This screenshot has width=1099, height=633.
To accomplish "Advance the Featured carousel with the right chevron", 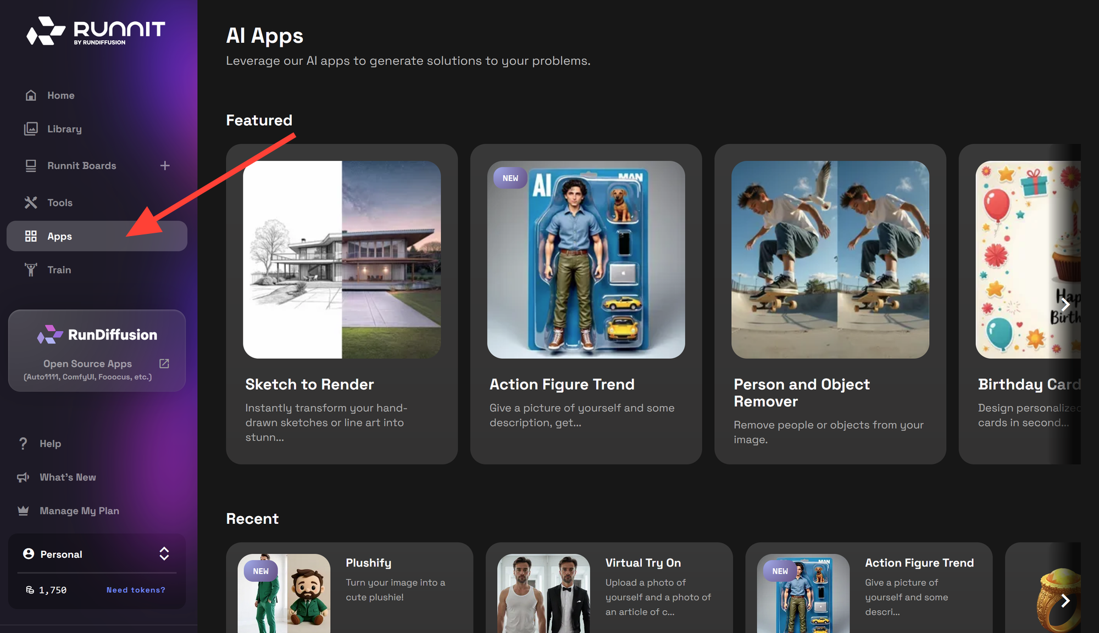I will (1065, 304).
